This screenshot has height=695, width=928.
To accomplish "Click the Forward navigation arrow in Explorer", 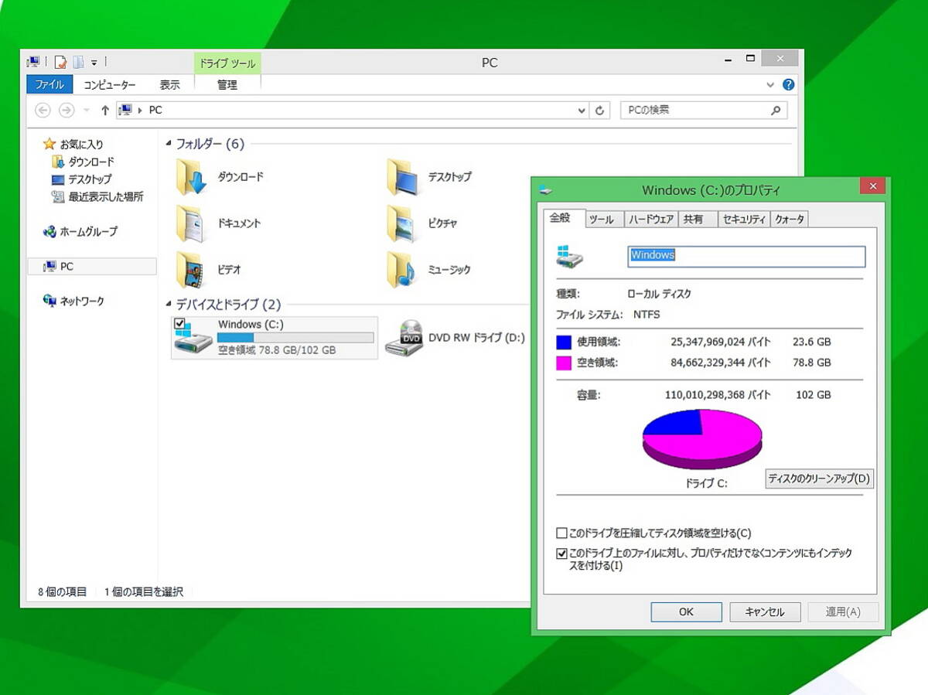I will pyautogui.click(x=67, y=111).
